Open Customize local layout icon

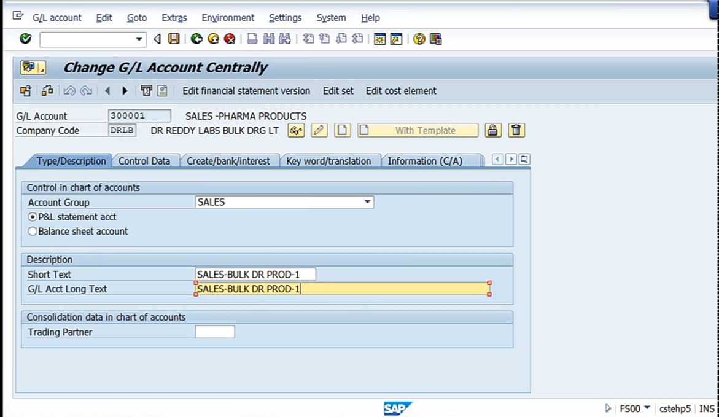tap(435, 39)
